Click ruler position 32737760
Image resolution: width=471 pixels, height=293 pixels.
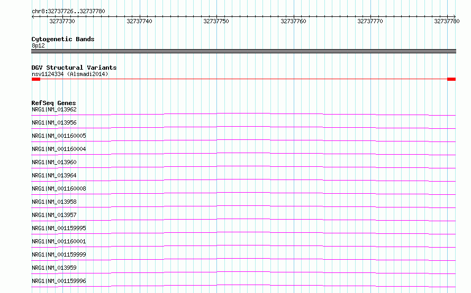(x=294, y=21)
